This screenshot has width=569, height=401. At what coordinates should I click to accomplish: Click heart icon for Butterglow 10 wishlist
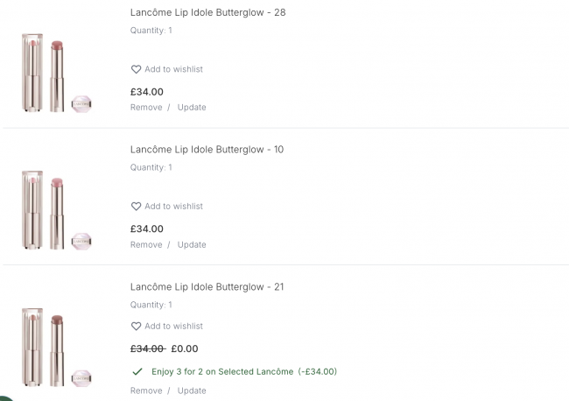[x=136, y=207]
